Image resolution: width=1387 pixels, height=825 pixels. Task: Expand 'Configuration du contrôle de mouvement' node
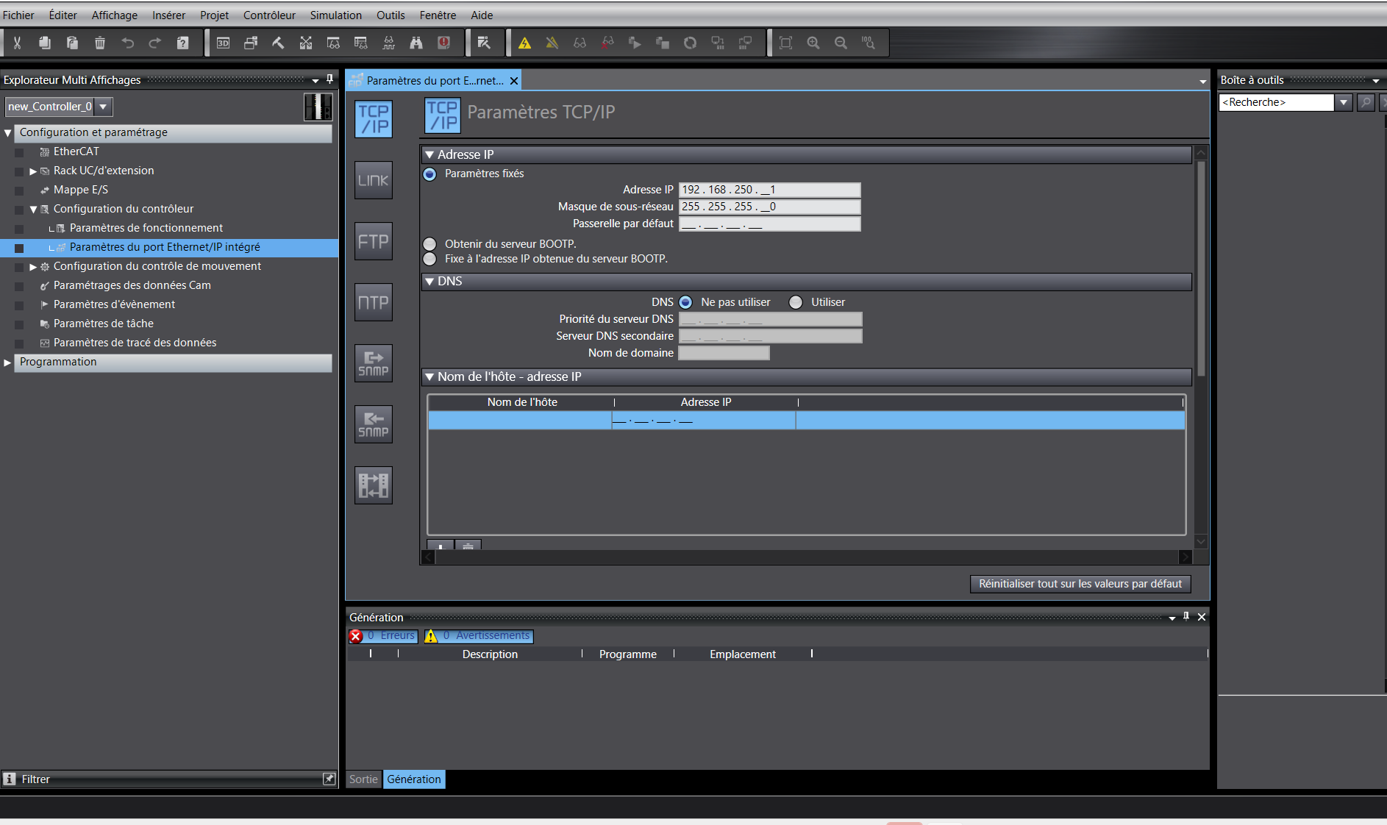click(33, 267)
